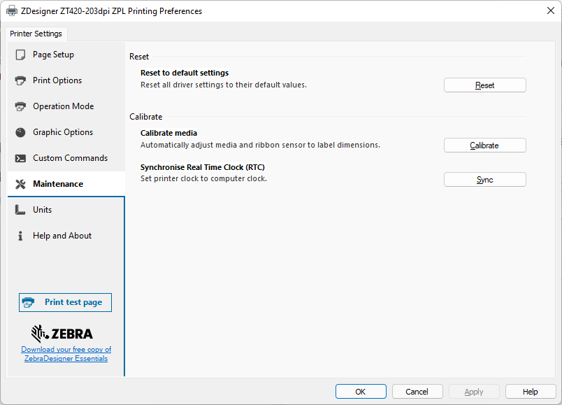Open the ZebraDesigner Essentials download link

click(66, 354)
